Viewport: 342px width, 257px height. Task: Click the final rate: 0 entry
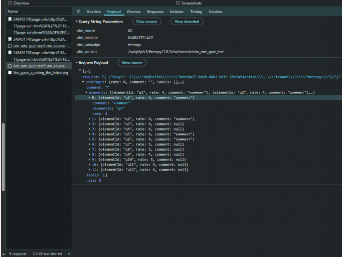tap(94, 181)
